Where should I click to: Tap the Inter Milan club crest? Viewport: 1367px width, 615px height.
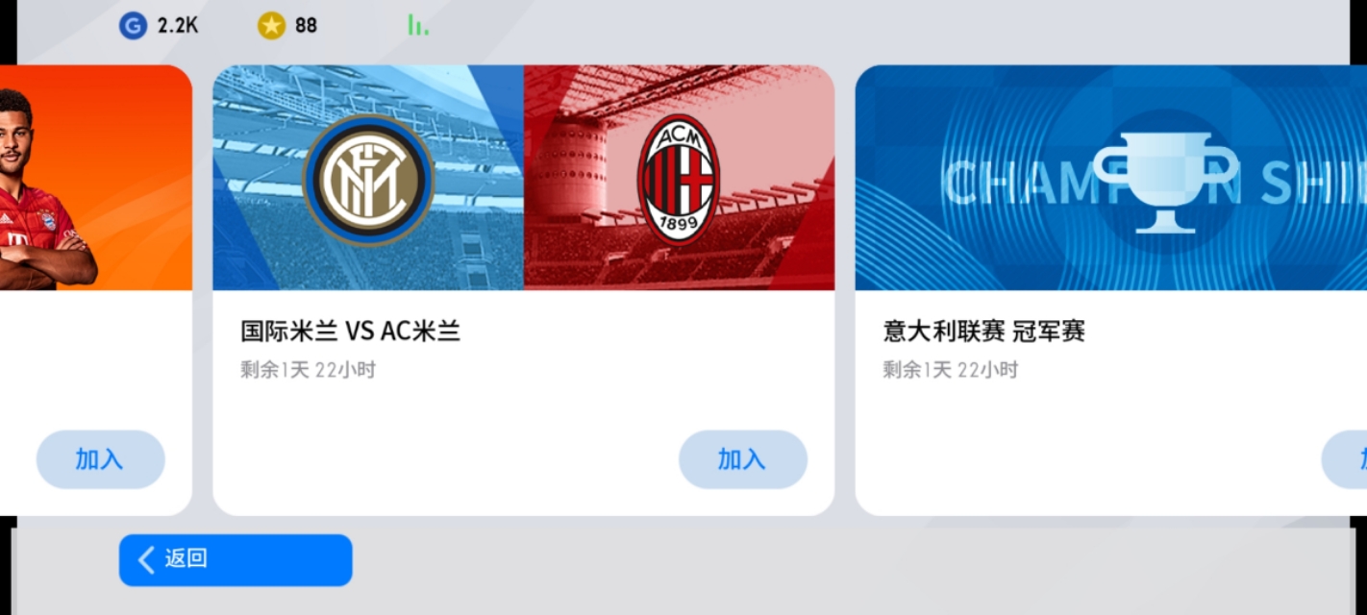[x=368, y=180]
